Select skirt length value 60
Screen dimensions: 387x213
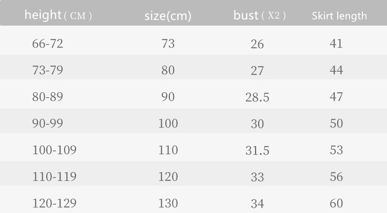[336, 203]
